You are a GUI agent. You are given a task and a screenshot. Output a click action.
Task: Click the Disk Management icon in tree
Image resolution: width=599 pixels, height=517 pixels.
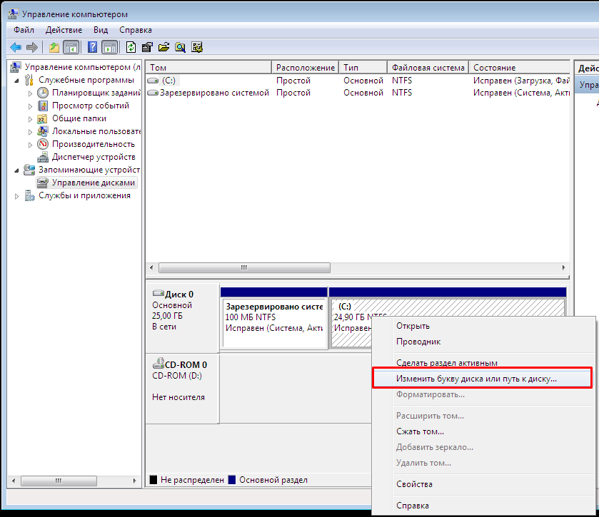tap(42, 183)
